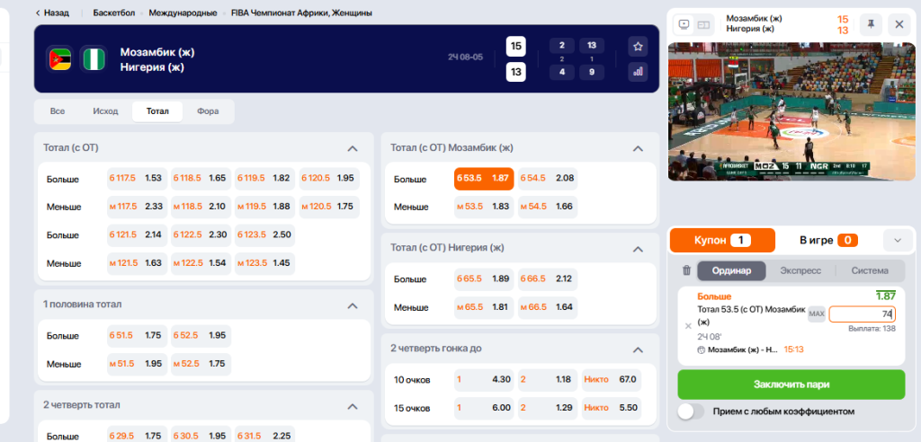Select the Экспресс bet type
This screenshot has width=921, height=442.
pos(800,270)
